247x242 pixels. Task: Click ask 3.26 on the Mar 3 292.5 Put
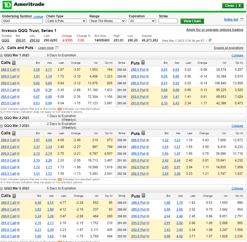point(177,174)
